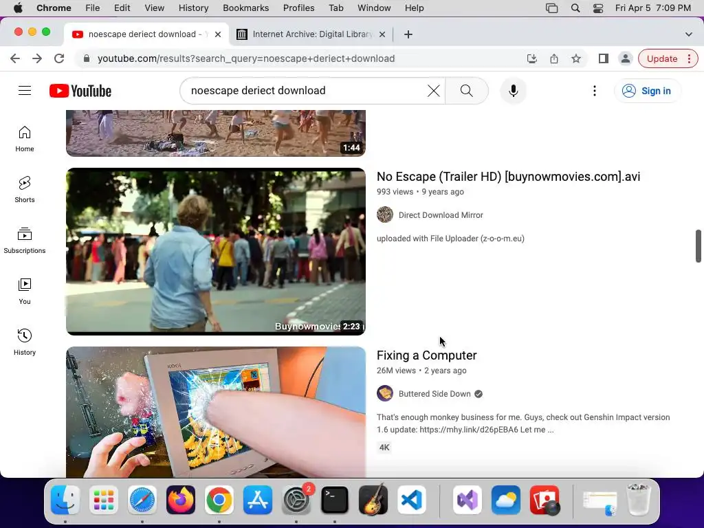Bookmark this page with star
The height and width of the screenshot is (528, 704).
576,58
